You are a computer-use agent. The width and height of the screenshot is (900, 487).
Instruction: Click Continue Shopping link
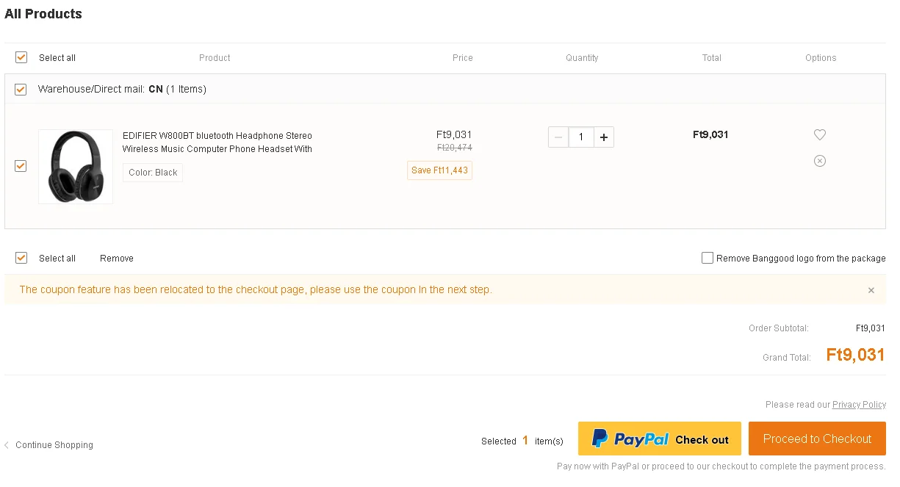(54, 445)
